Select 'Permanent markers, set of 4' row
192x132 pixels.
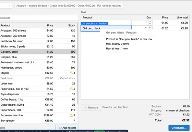coord(38,62)
